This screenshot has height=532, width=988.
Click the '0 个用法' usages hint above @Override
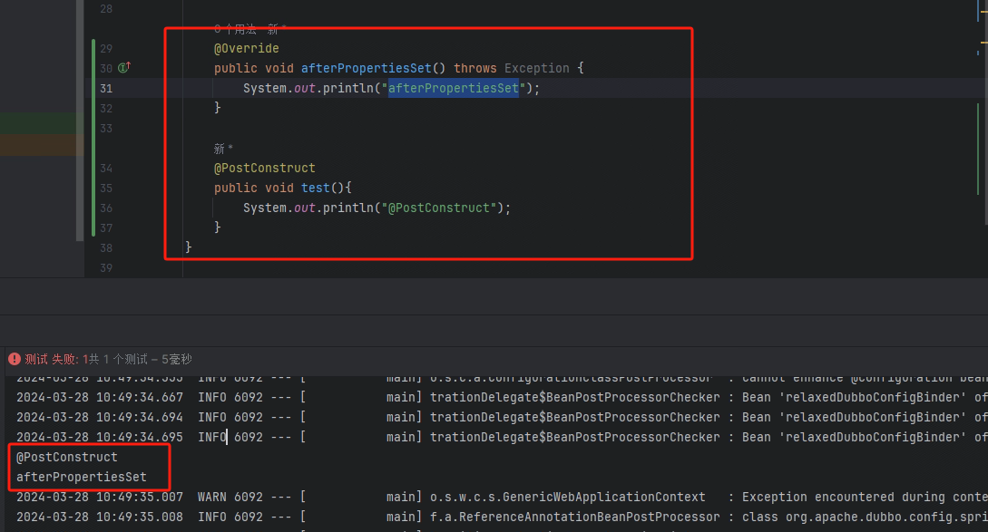236,29
